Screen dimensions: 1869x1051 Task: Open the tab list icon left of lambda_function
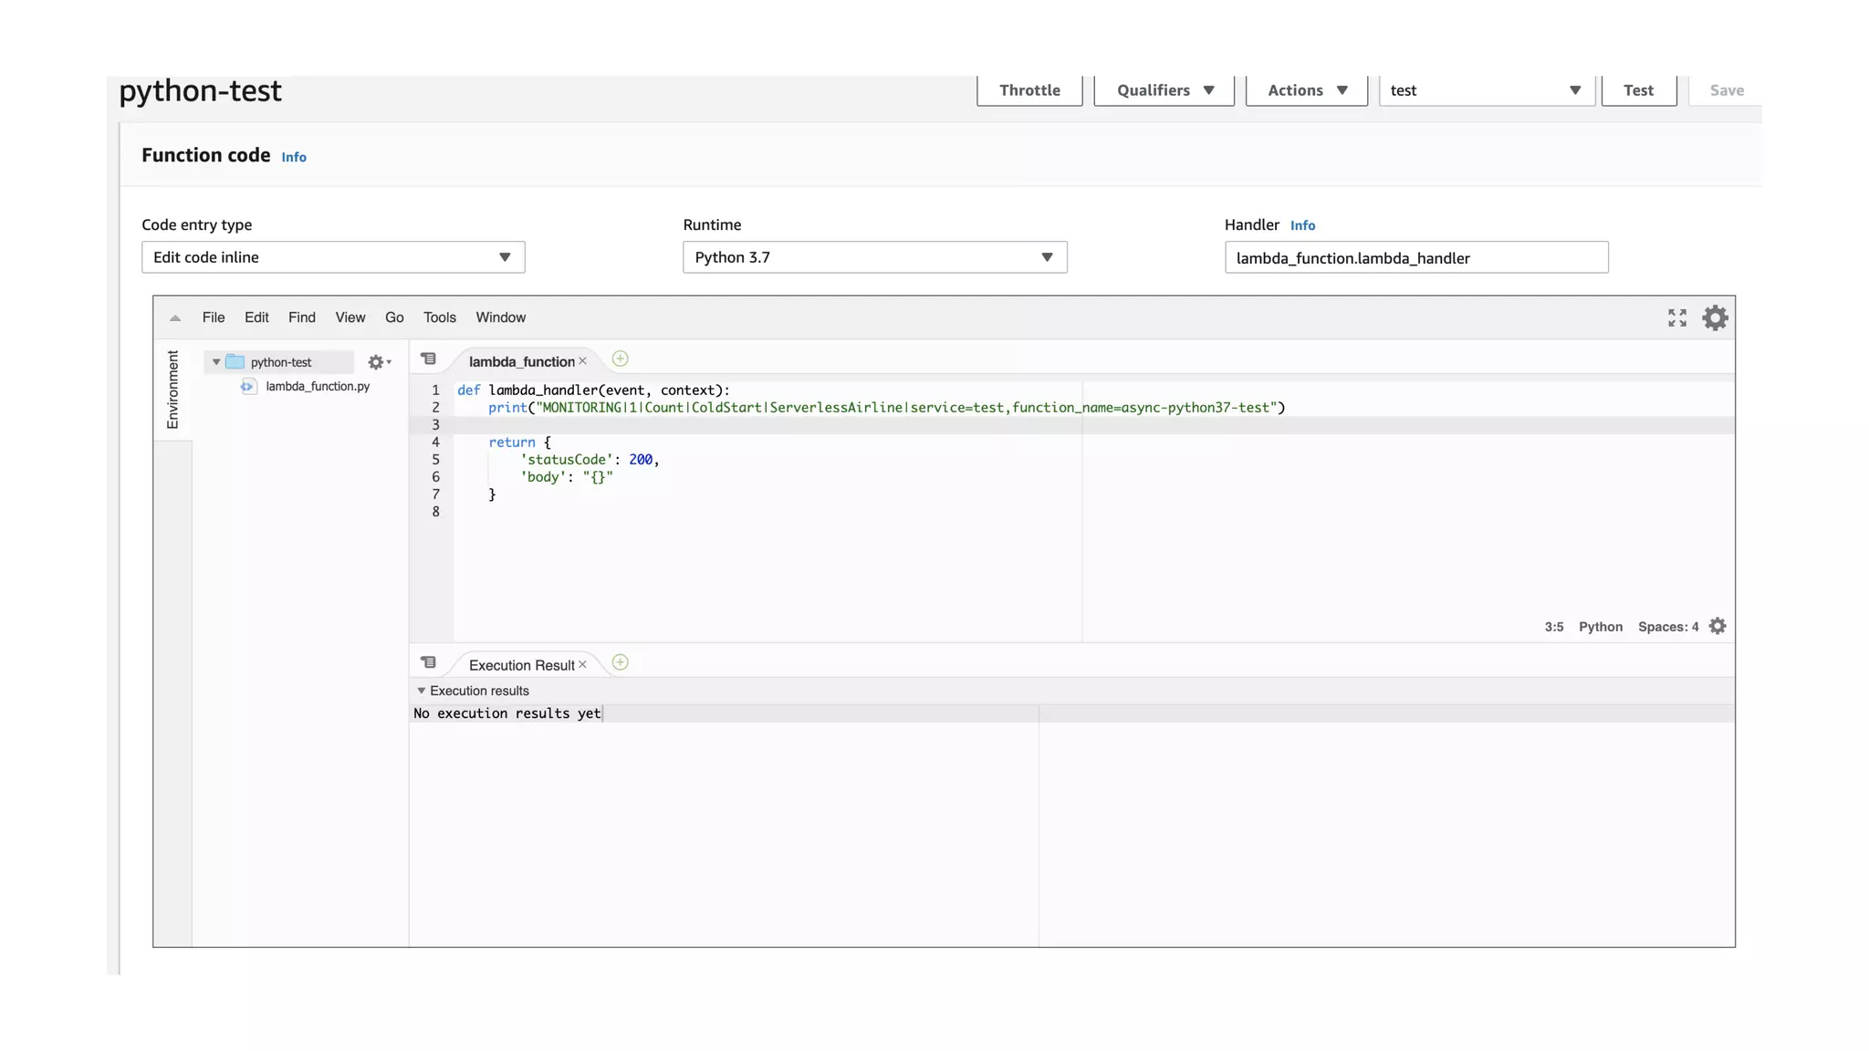tap(428, 359)
